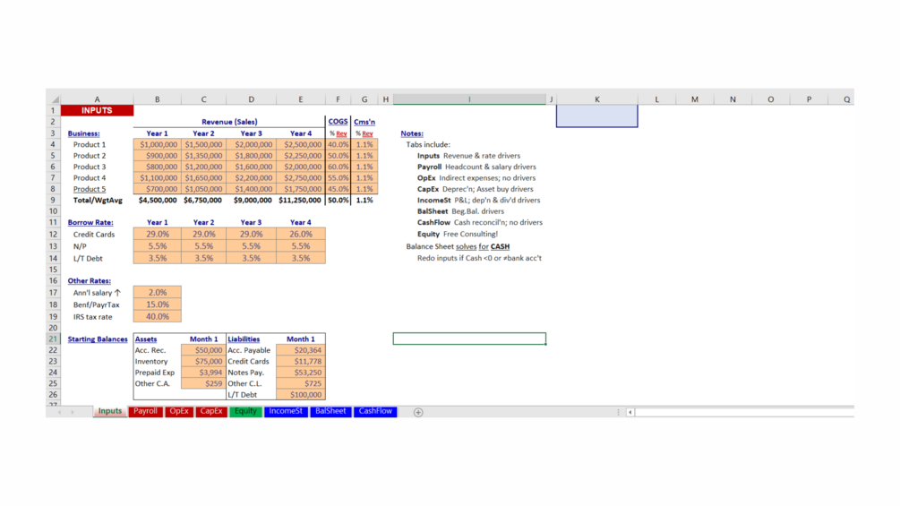The width and height of the screenshot is (900, 506).
Task: Switch to the CashFlow sheet tab
Action: pyautogui.click(x=375, y=411)
